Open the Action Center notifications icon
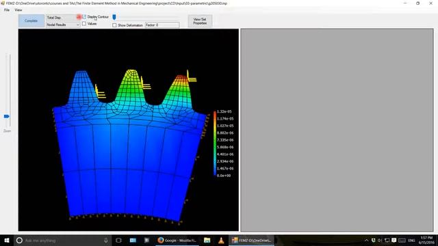438x246 pixels. (394, 241)
